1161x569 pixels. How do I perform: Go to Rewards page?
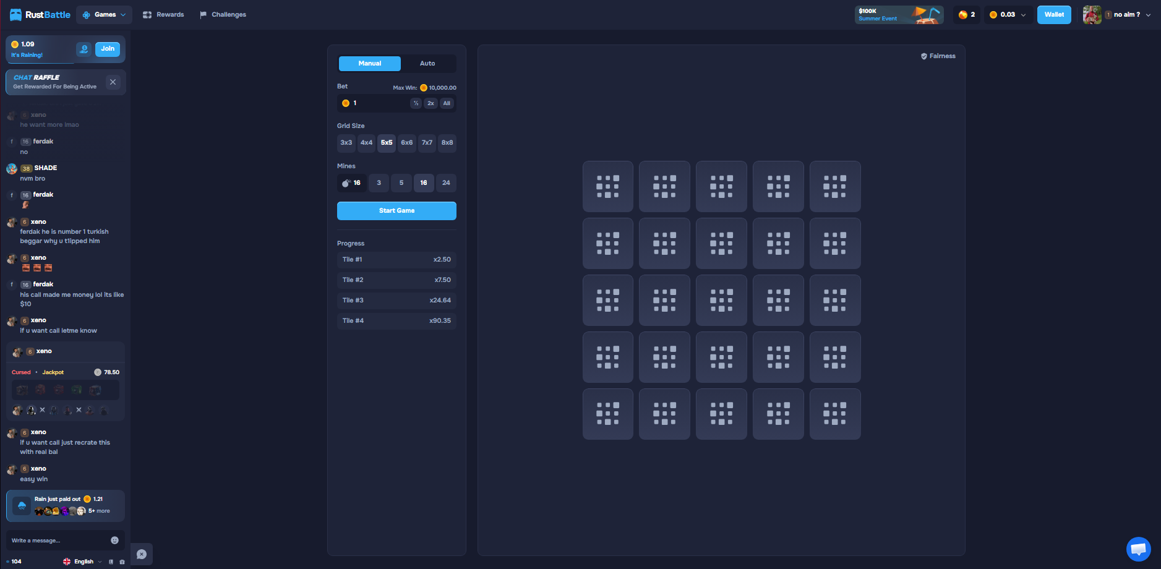(x=163, y=15)
